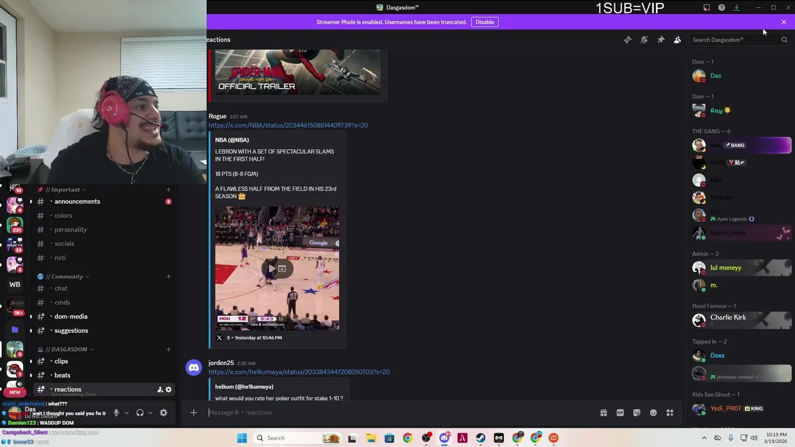Add a channel to Important category
Viewport: 795px width, 447px height.
point(168,189)
